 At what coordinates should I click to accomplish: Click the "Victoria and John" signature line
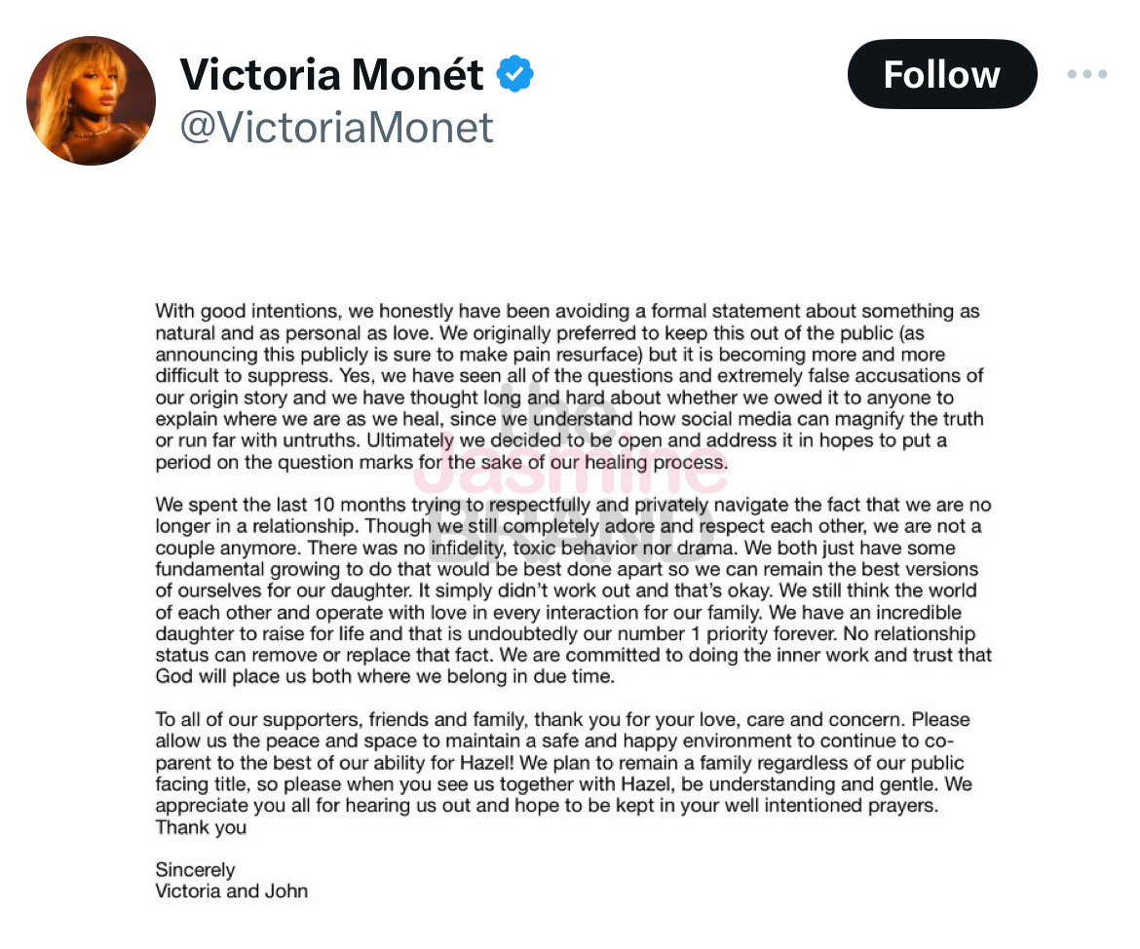click(x=232, y=892)
